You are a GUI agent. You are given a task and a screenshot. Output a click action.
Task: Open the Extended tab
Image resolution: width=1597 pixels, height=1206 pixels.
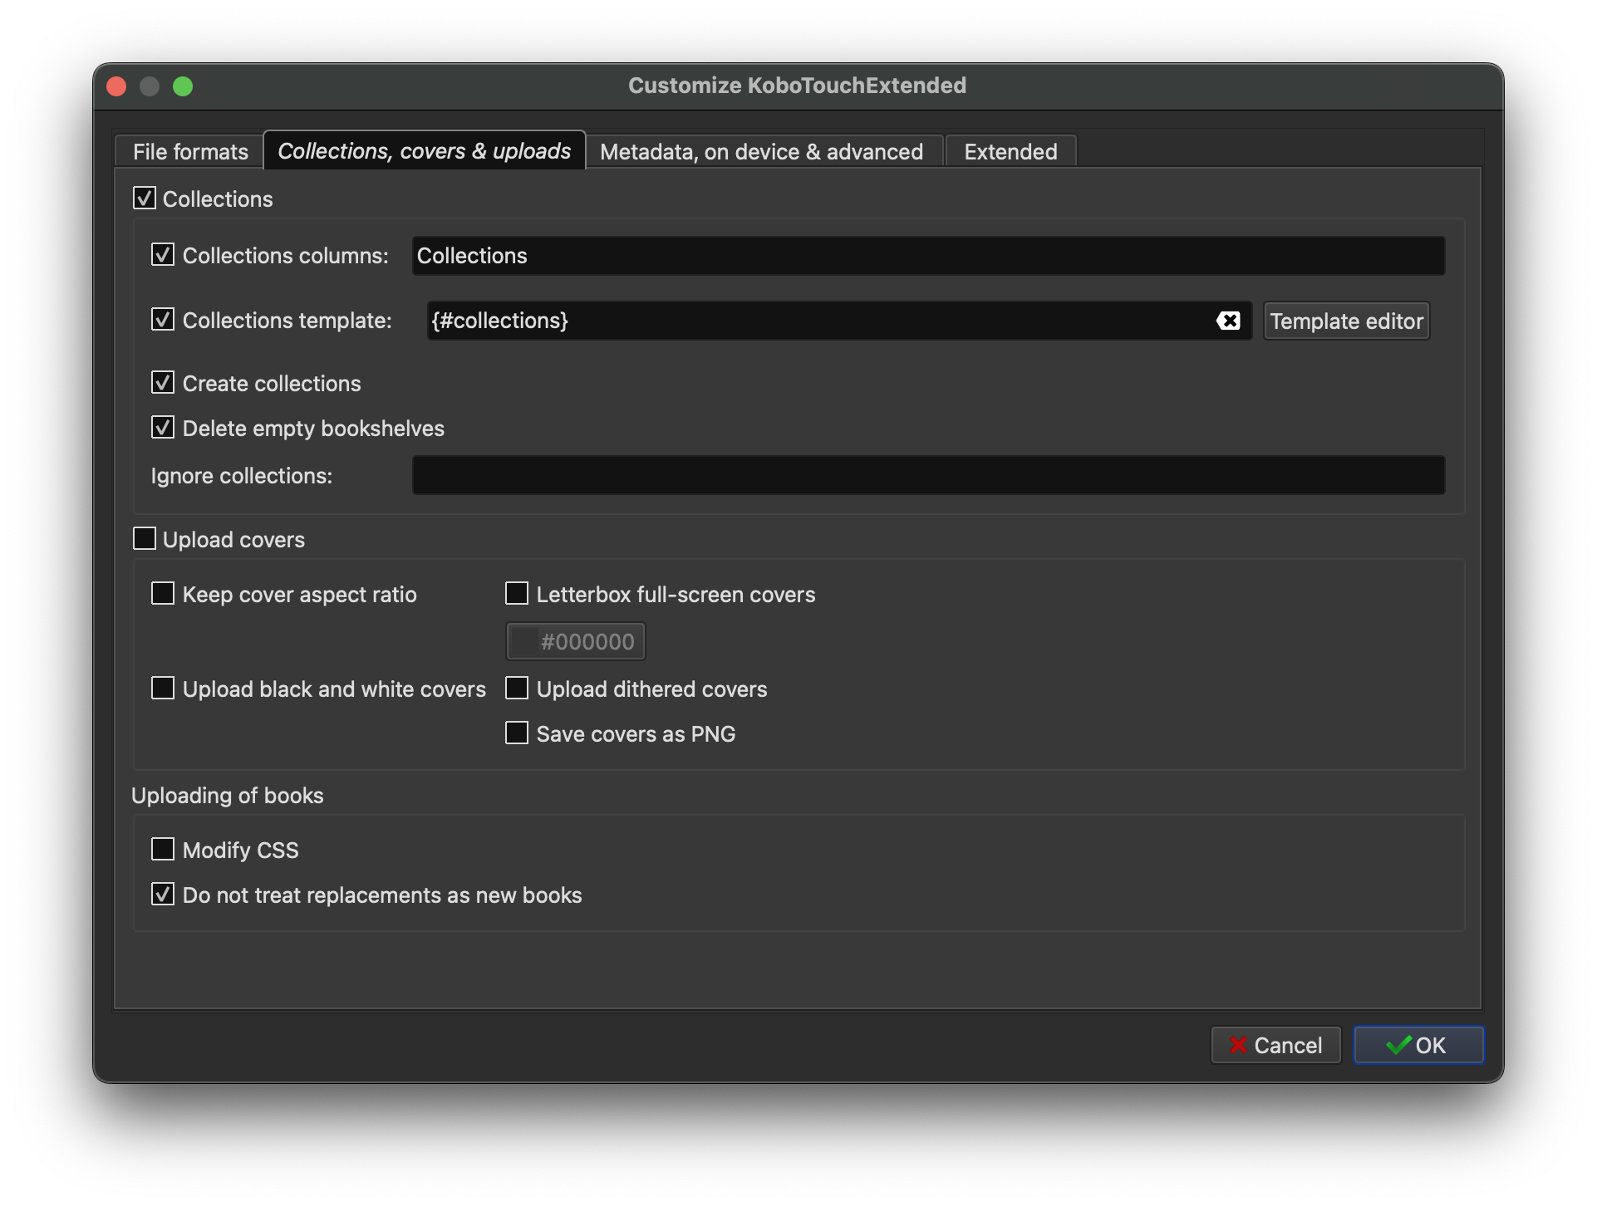click(1010, 152)
